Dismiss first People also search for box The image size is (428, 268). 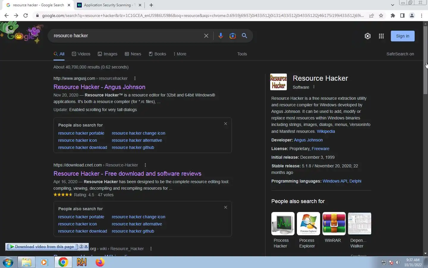[226, 124]
